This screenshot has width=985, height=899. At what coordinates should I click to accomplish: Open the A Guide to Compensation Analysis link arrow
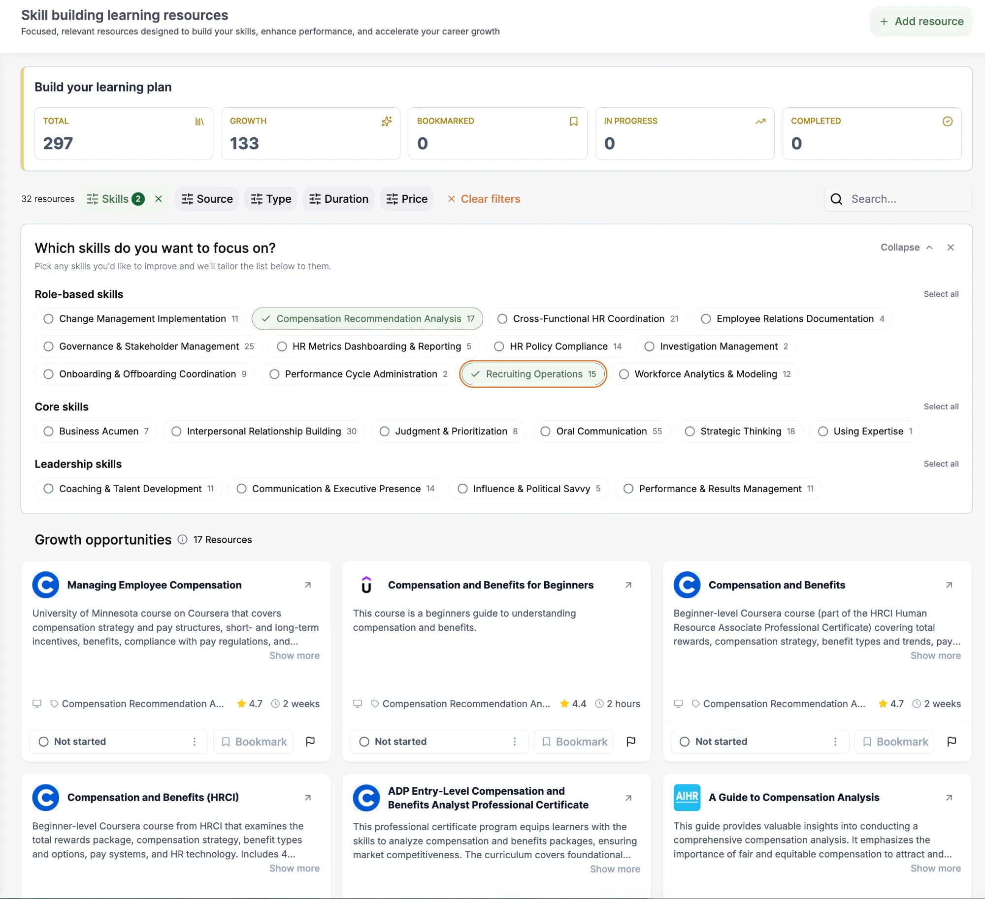pos(949,798)
